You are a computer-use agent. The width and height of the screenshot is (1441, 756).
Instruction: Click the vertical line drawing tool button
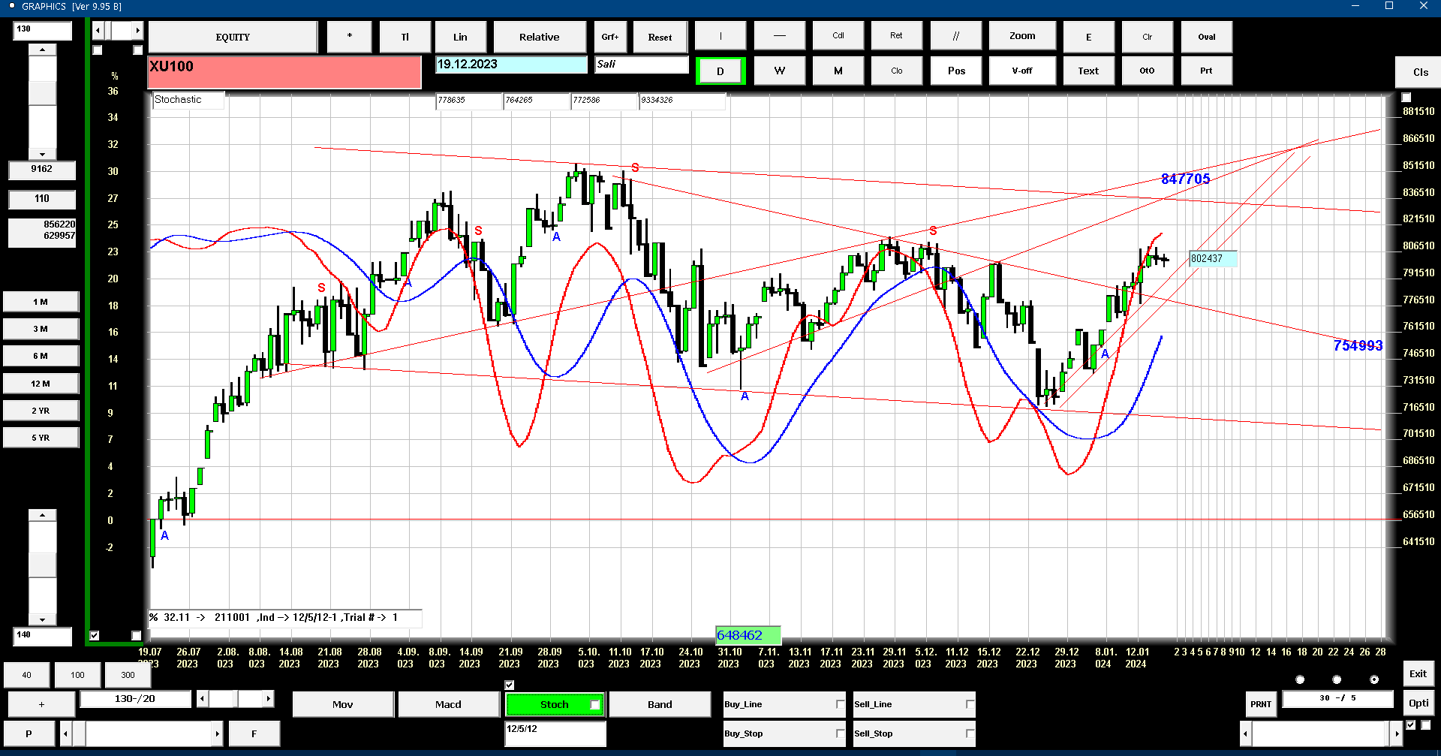pos(720,36)
